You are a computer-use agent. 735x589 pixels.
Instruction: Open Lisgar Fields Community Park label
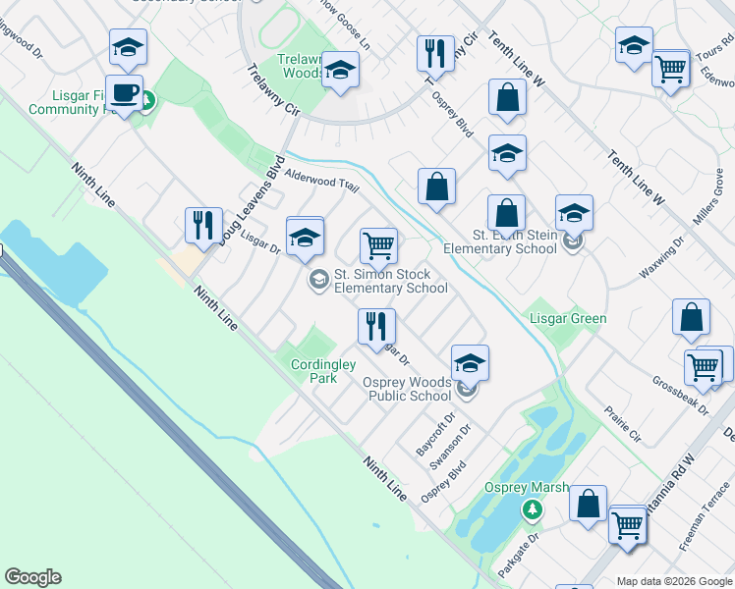point(68,102)
